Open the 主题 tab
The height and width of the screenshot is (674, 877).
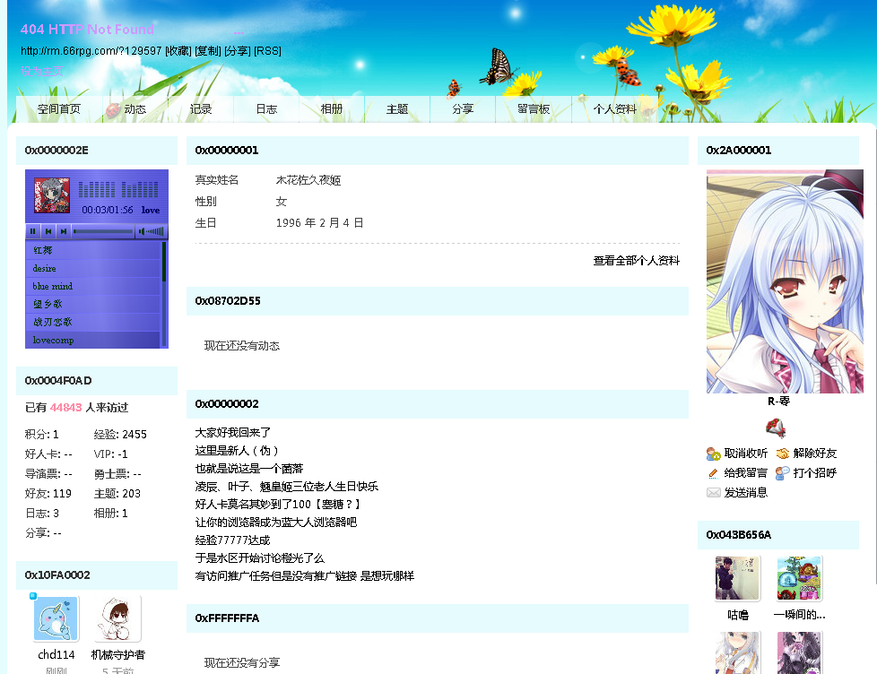[x=397, y=109]
